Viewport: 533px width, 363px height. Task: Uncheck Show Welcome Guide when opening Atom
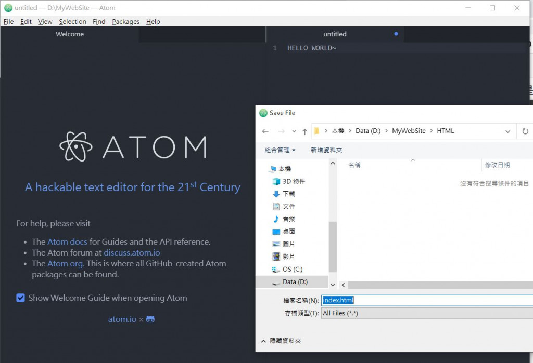20,298
